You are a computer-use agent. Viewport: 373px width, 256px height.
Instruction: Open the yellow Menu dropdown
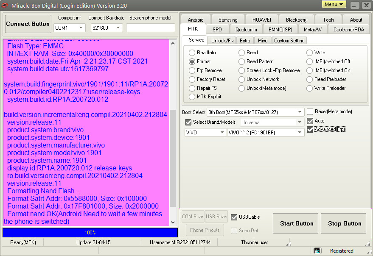pos(334,4)
